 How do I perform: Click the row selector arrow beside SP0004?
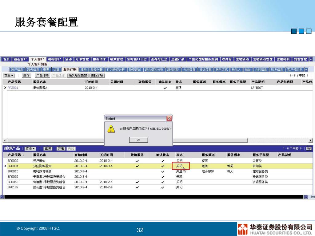pyautogui.click(x=5, y=166)
